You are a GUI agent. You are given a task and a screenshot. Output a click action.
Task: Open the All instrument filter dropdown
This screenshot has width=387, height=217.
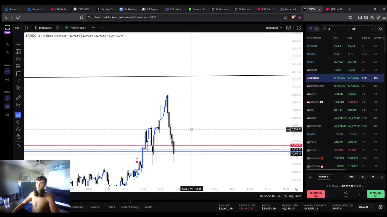point(363,29)
